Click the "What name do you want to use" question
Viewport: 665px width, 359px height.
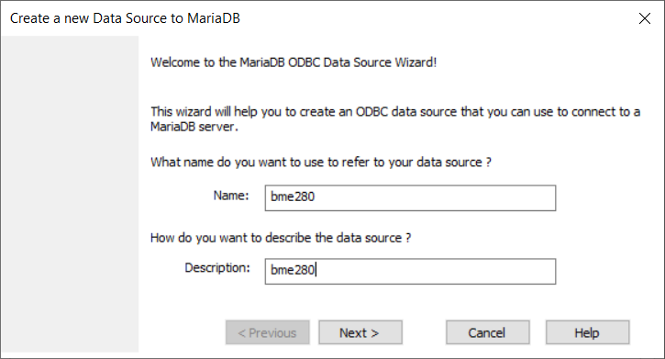click(321, 163)
